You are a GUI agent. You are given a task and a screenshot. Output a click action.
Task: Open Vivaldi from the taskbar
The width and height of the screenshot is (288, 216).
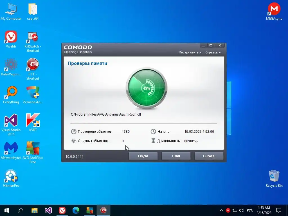(x=62, y=210)
